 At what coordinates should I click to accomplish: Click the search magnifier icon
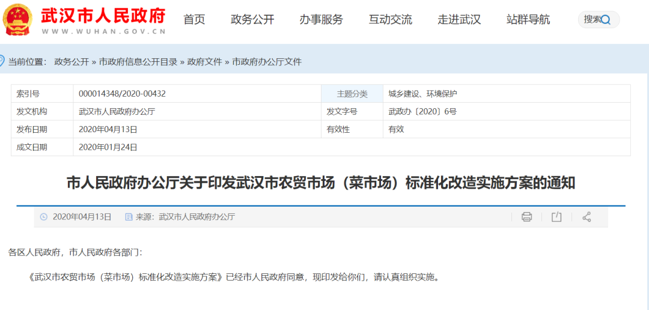[x=606, y=20]
